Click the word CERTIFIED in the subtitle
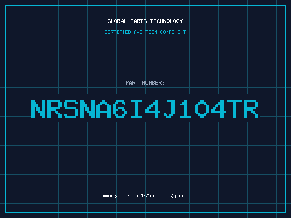The width and height of the screenshot is (291, 218). click(118, 32)
